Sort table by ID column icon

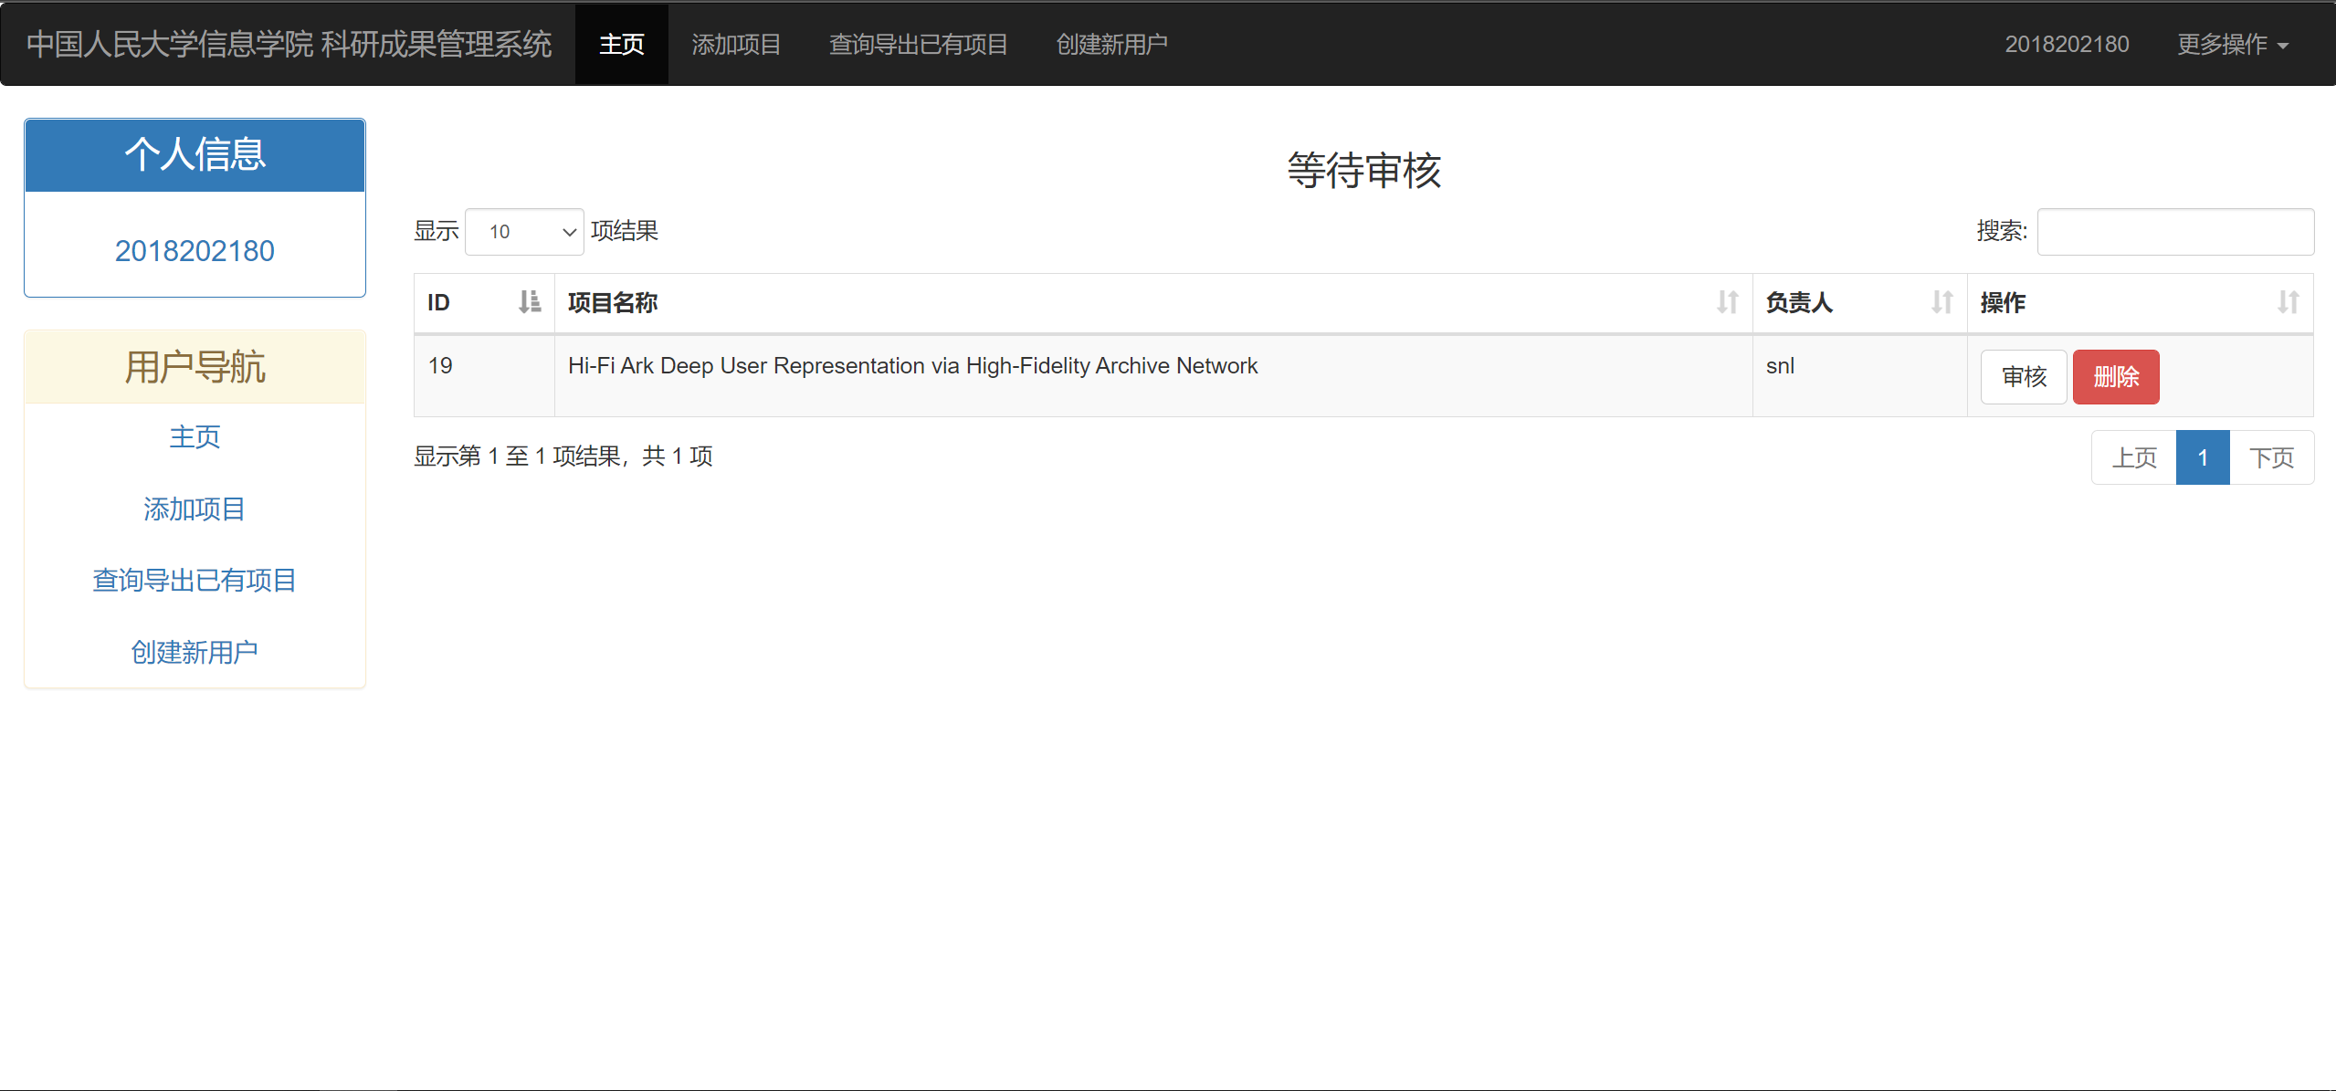(529, 302)
